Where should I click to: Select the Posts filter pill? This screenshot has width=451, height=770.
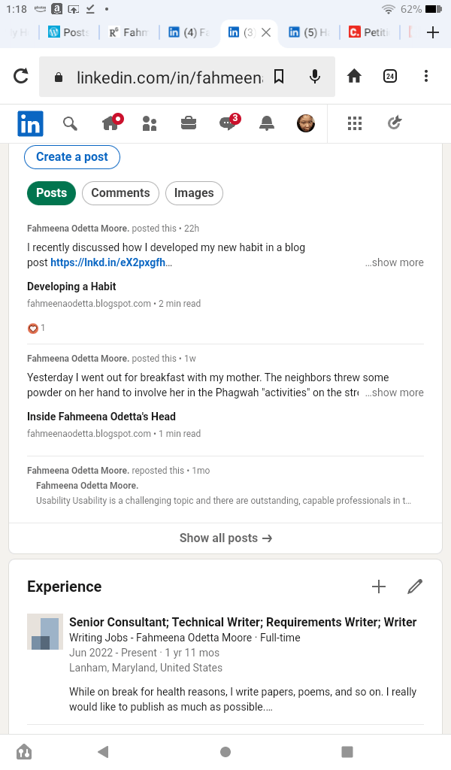tap(51, 193)
